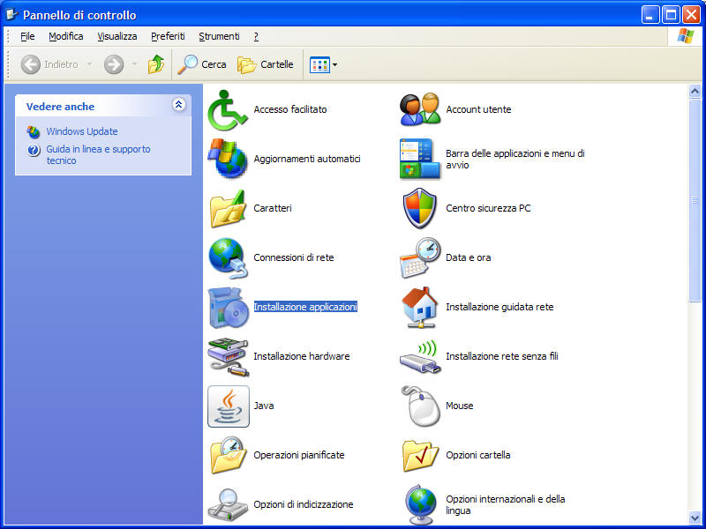The image size is (706, 529).
Task: Open the Java coffee cup icon
Action: (x=228, y=406)
